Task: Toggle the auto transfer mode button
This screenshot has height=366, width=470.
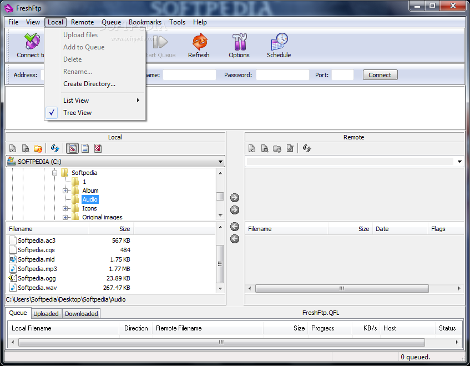Action: tap(73, 148)
